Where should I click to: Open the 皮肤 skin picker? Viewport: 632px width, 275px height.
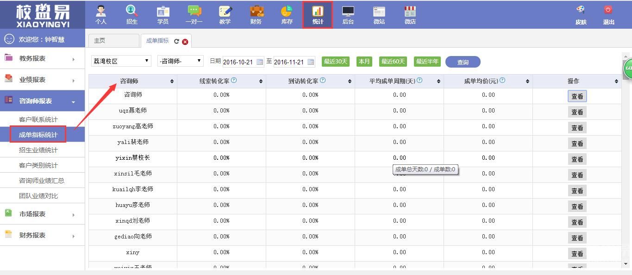581,15
